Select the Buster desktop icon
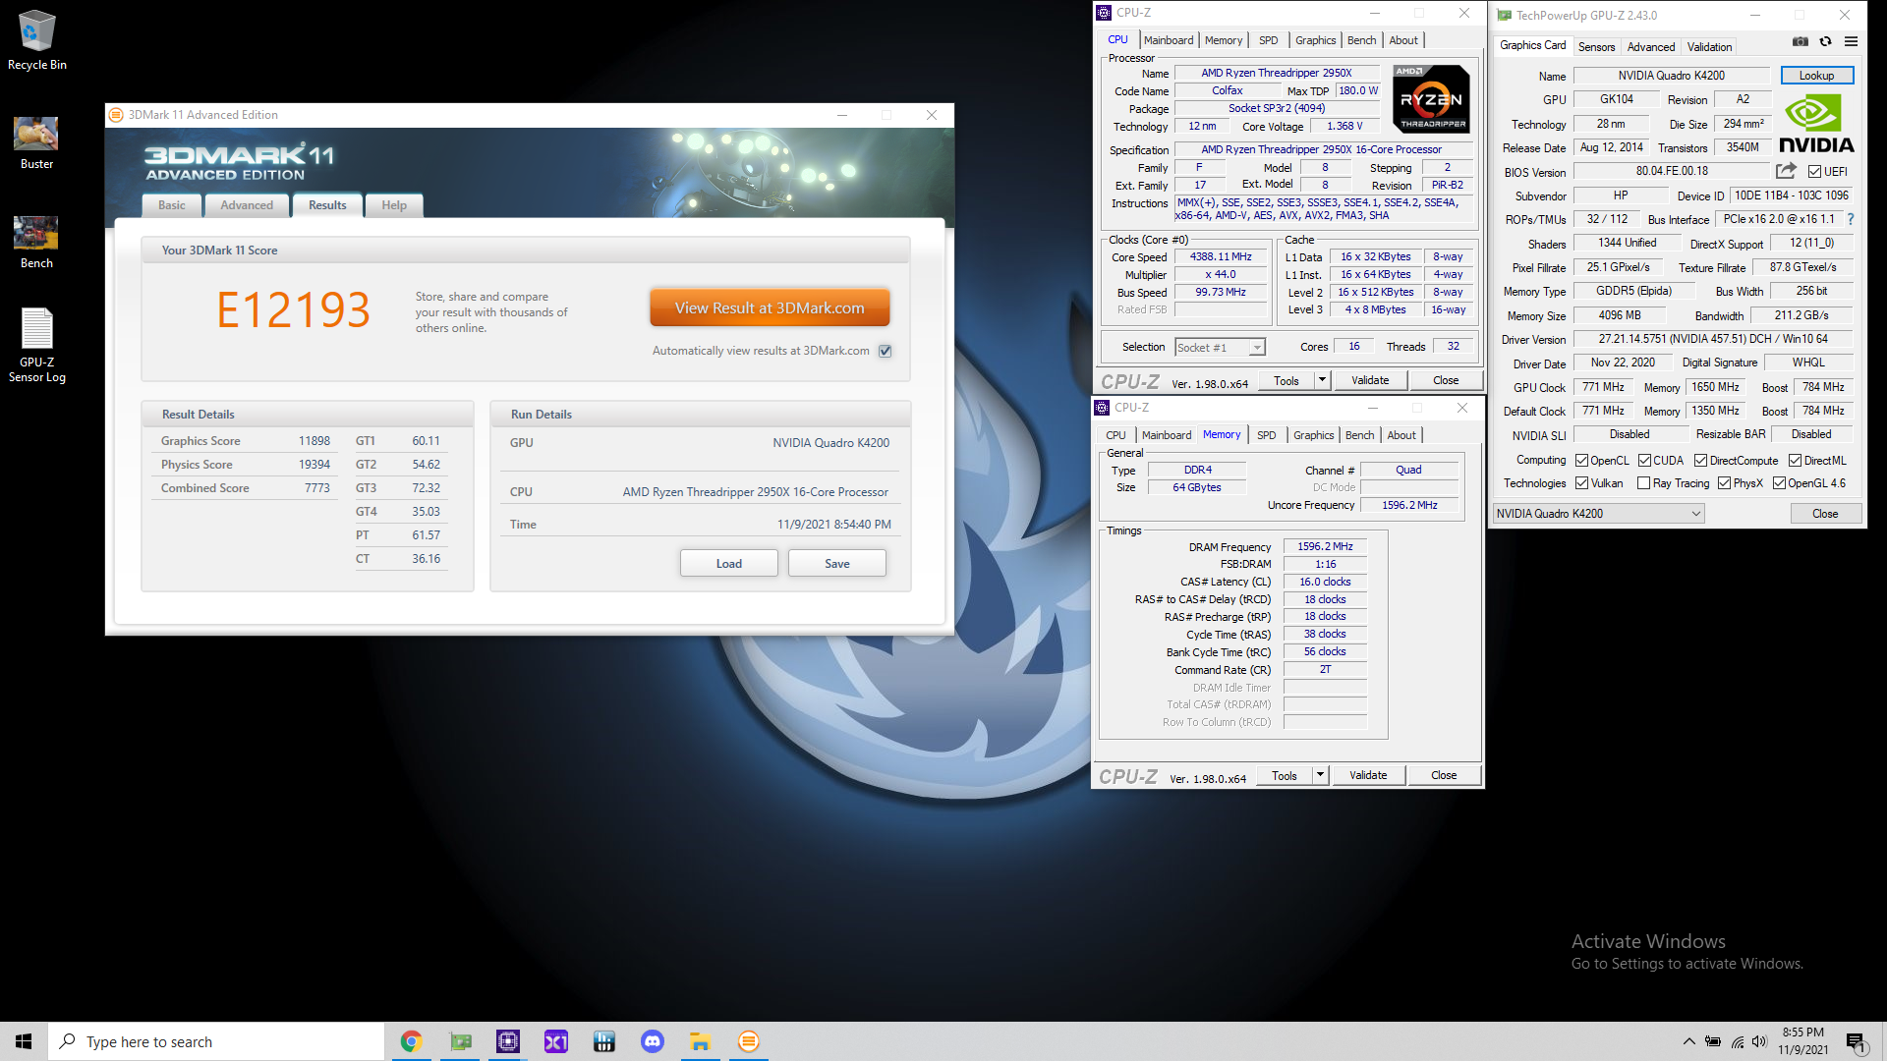The height and width of the screenshot is (1061, 1887). tap(36, 142)
